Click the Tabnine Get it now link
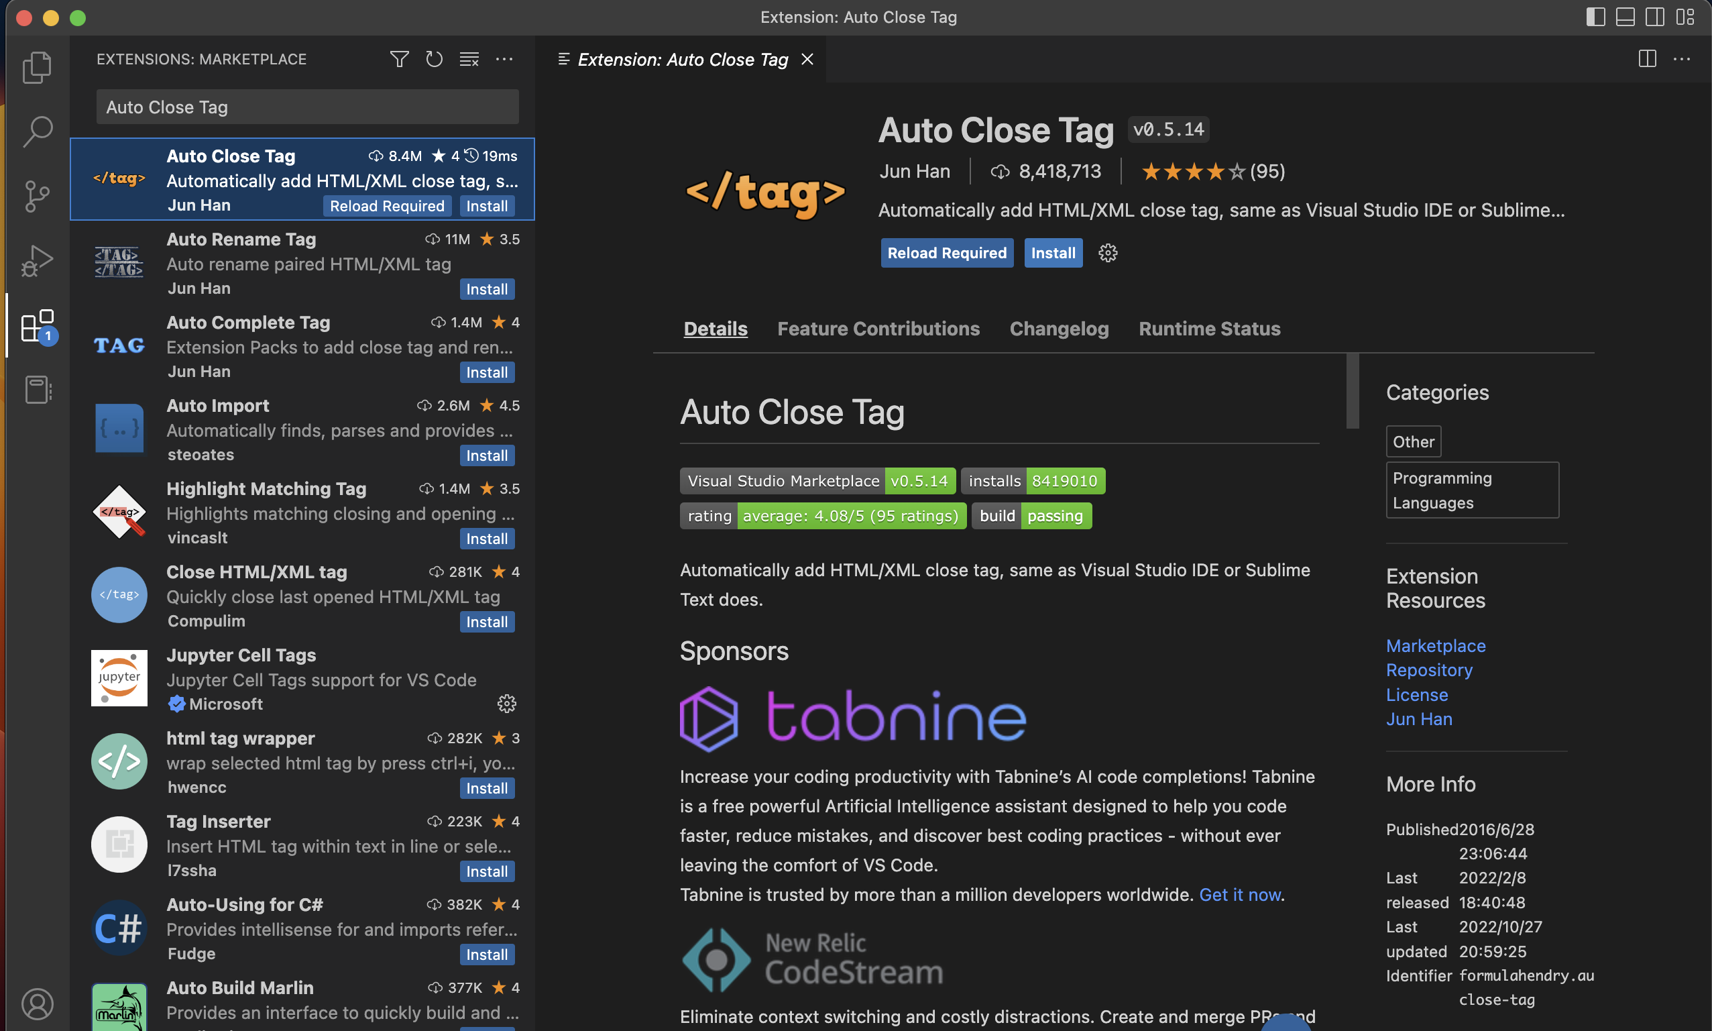Screen dimensions: 1712x1031 click(1240, 894)
